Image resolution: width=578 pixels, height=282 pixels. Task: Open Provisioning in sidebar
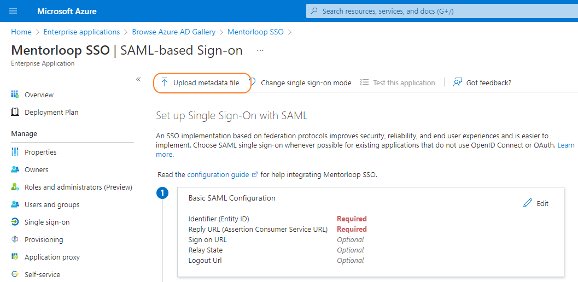(x=44, y=239)
